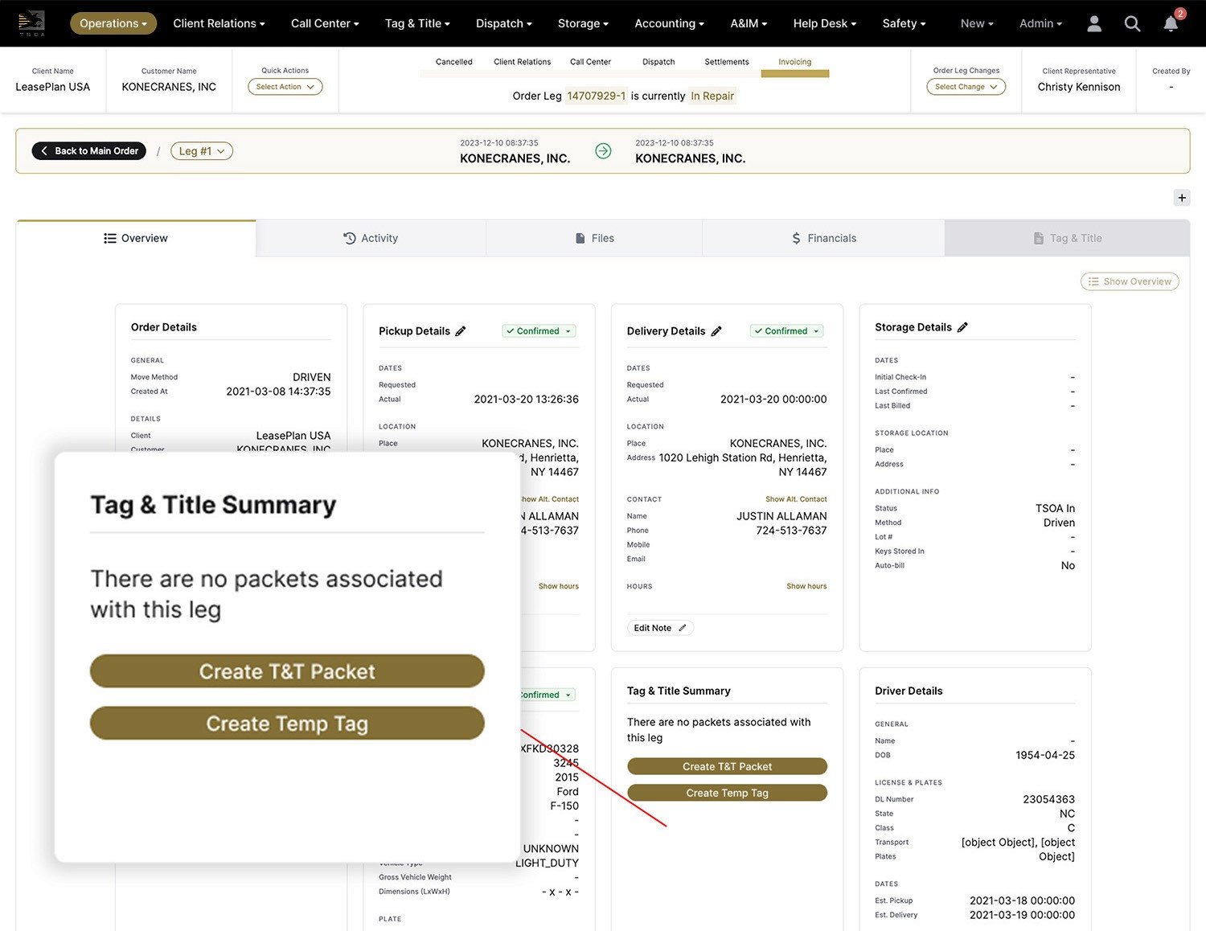Click DL Number value 23054363
The width and height of the screenshot is (1206, 931).
tap(1048, 799)
